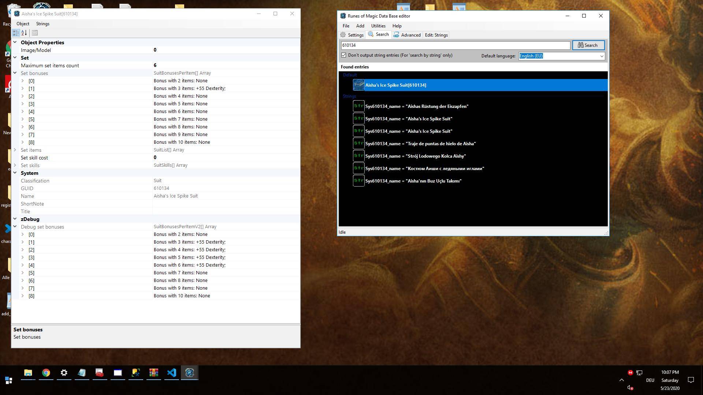
Task: Expand the Set skills array
Action: pos(15,165)
